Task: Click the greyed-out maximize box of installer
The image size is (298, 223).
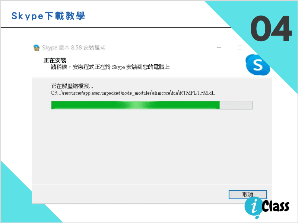Action: coord(240,48)
